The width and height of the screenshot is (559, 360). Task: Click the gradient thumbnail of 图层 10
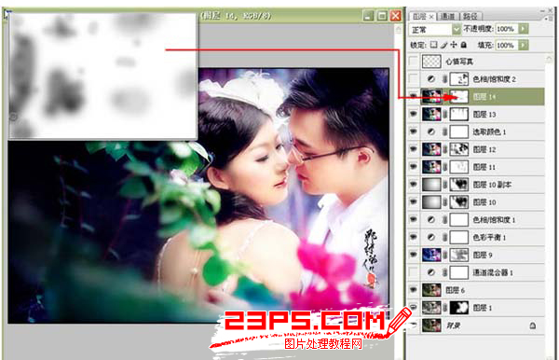click(431, 202)
